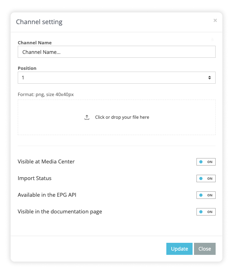Click the Available in the EPG API label
Screen dimensions: 233x274
pyautogui.click(x=47, y=195)
